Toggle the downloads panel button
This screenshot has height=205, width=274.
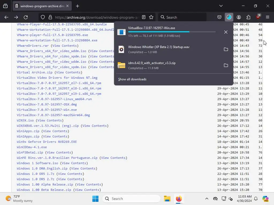[229, 17]
